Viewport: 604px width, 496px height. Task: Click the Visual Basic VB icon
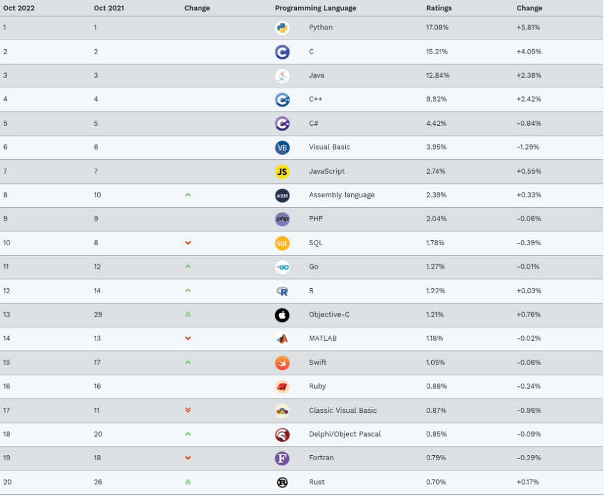tap(282, 148)
